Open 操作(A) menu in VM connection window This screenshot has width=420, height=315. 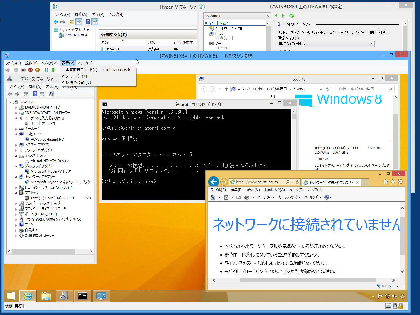31,63
